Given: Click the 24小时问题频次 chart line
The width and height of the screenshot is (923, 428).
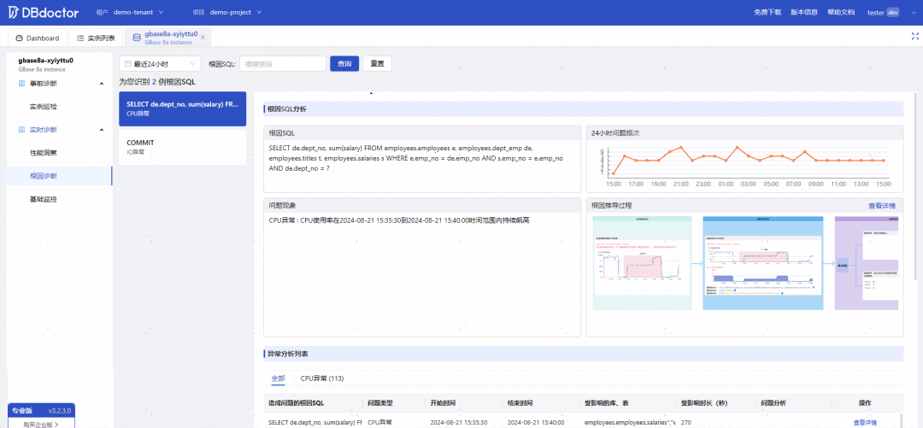Looking at the screenshot, I should point(748,158).
